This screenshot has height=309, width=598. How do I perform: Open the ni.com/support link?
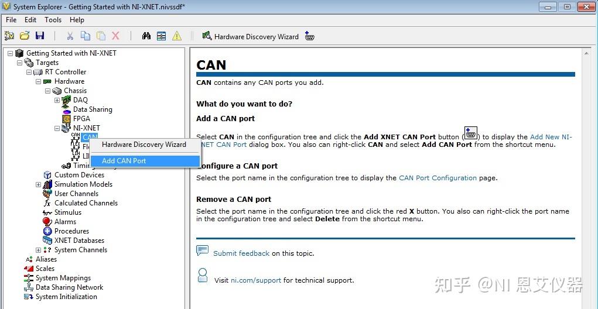256,280
